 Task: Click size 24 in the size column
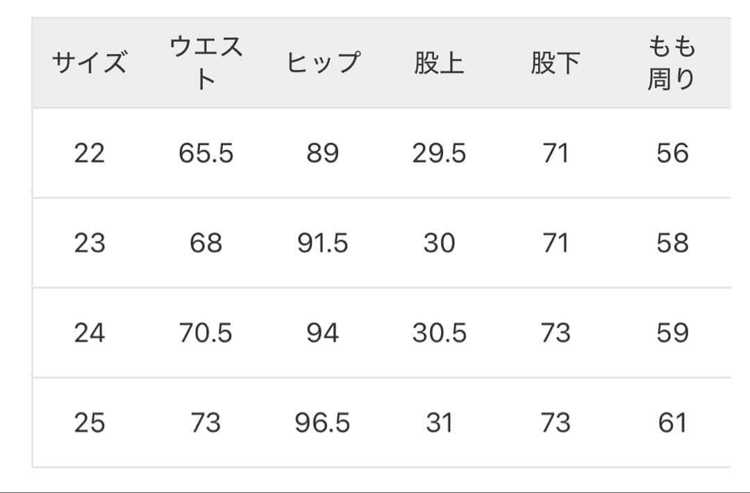pos(90,333)
